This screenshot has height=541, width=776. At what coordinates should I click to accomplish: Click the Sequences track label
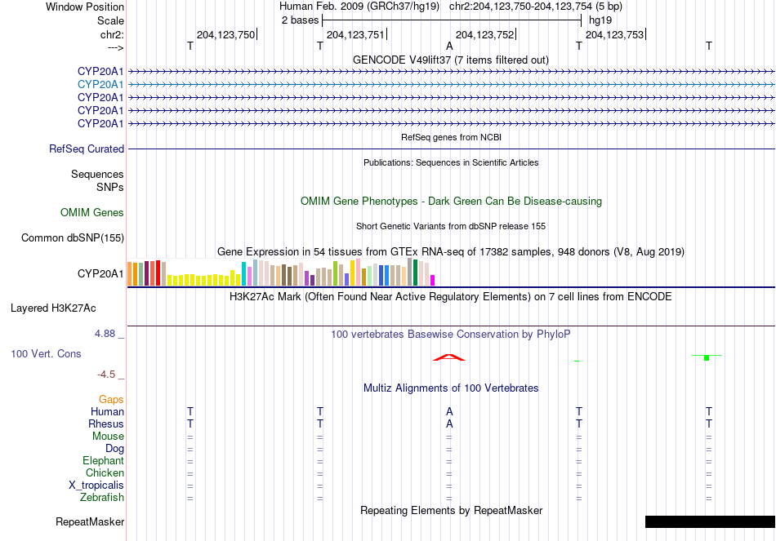pyautogui.click(x=97, y=174)
